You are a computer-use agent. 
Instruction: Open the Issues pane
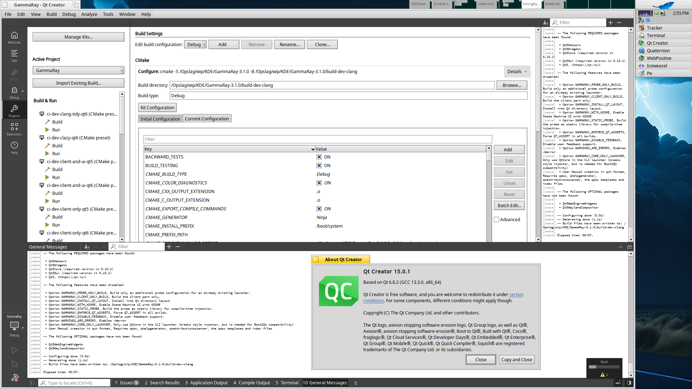(127, 383)
